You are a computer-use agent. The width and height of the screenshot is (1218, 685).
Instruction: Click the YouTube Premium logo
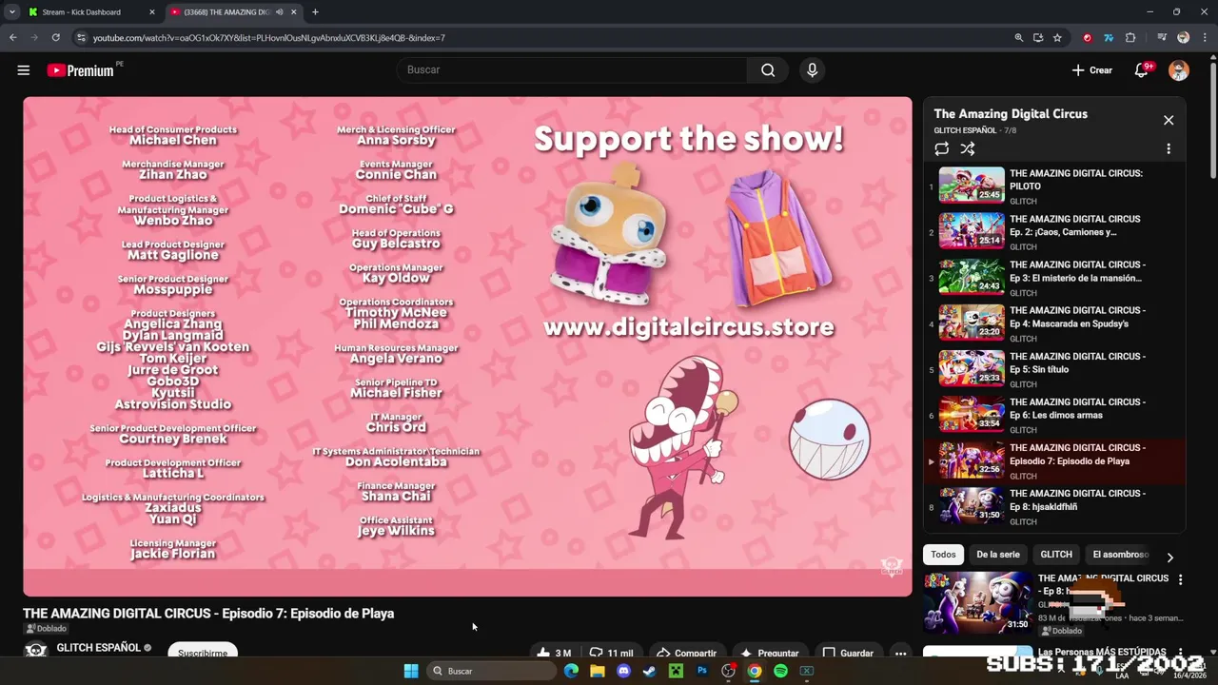(80, 70)
